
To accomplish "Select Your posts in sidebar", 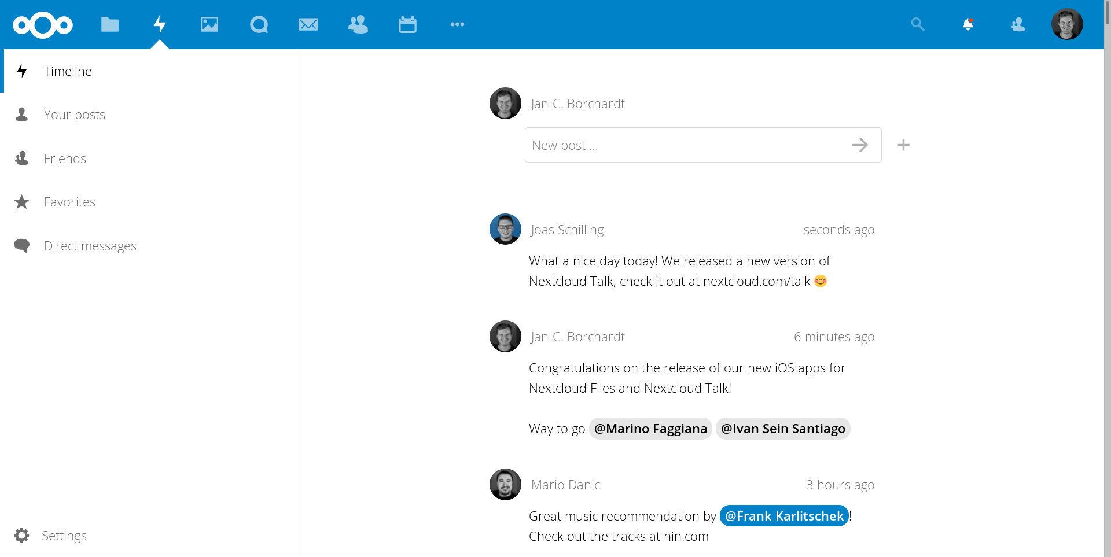I will click(75, 115).
